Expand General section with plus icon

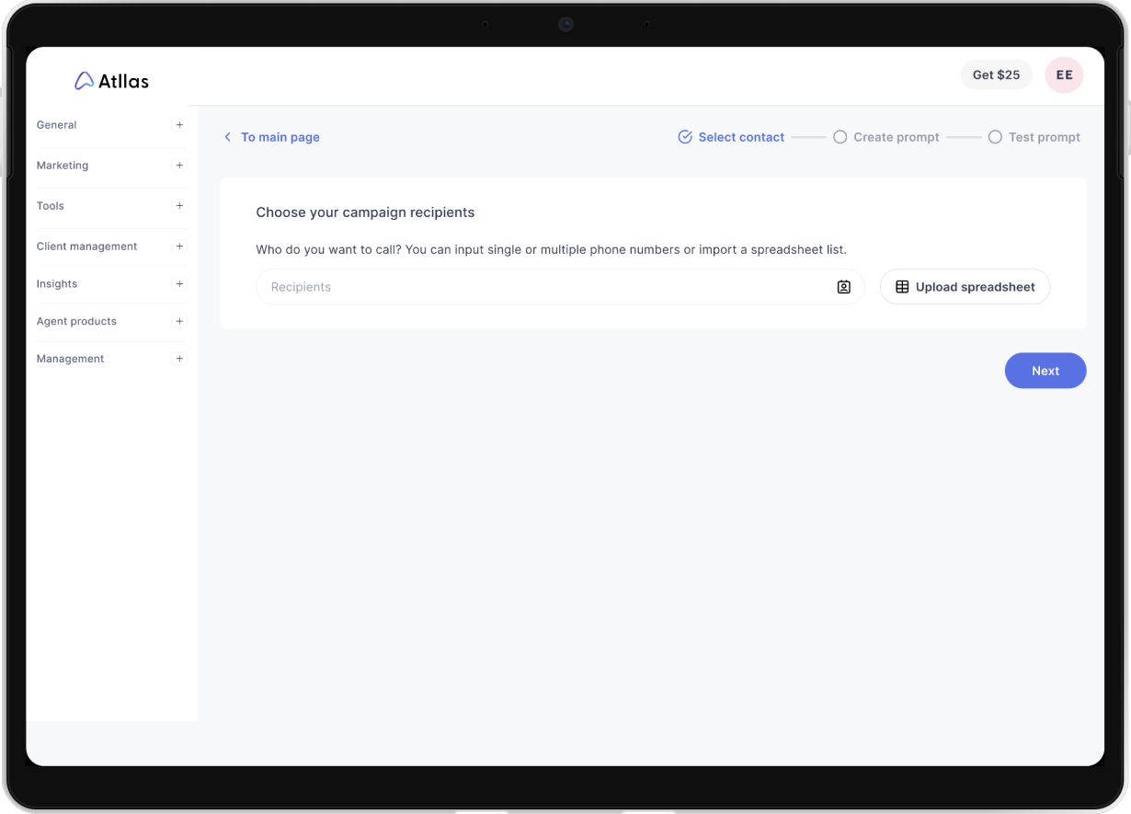click(x=179, y=125)
